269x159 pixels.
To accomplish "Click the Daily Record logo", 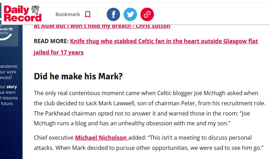I will pyautogui.click(x=19, y=14).
